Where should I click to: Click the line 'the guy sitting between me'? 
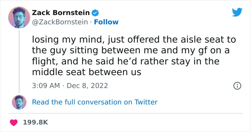[131, 50]
